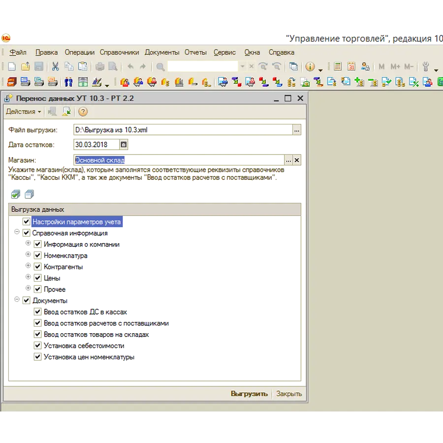Viewport: 443px width, 443px height.
Task: Open the Правка menu
Action: 47,53
